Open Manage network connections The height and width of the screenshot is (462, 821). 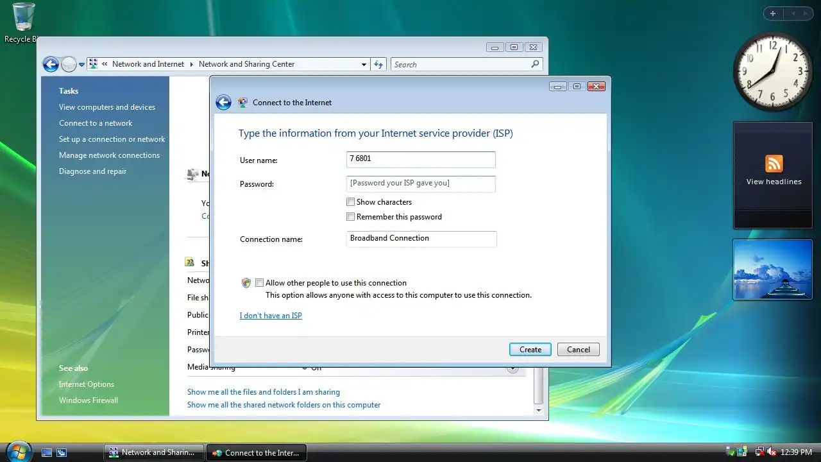[x=110, y=155]
